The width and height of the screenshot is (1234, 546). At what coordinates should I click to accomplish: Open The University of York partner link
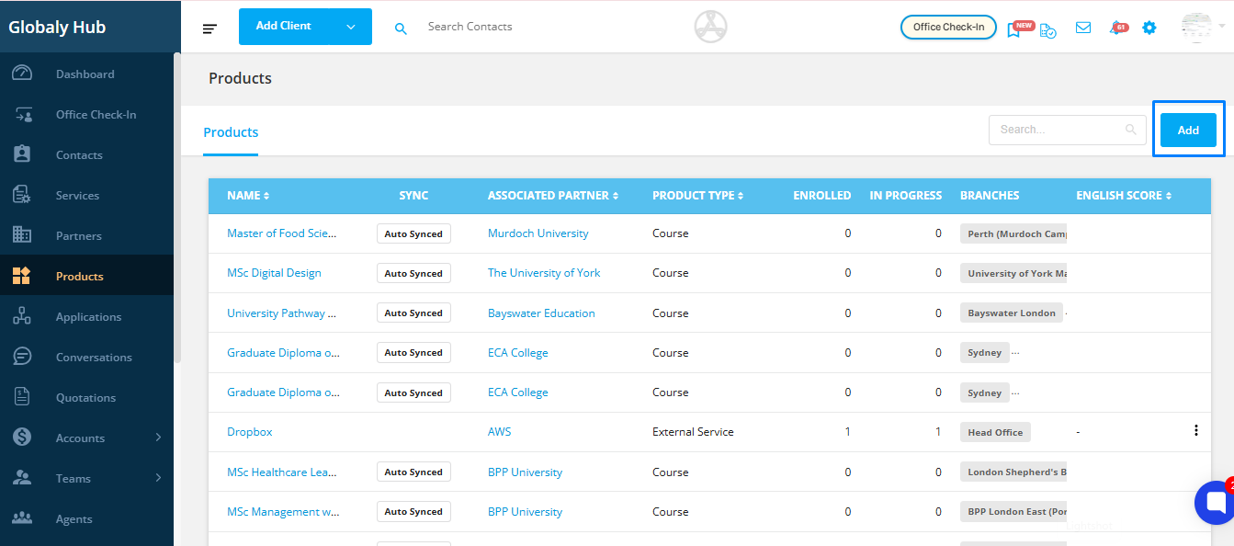pyautogui.click(x=544, y=273)
